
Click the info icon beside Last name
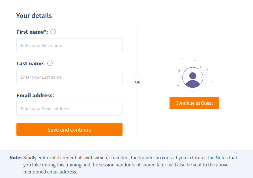(50, 63)
